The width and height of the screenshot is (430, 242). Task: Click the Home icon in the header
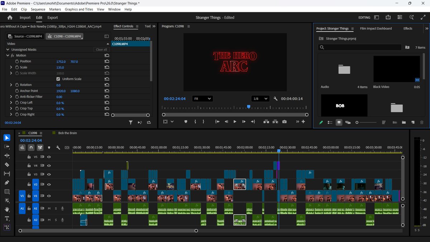pos(10,18)
